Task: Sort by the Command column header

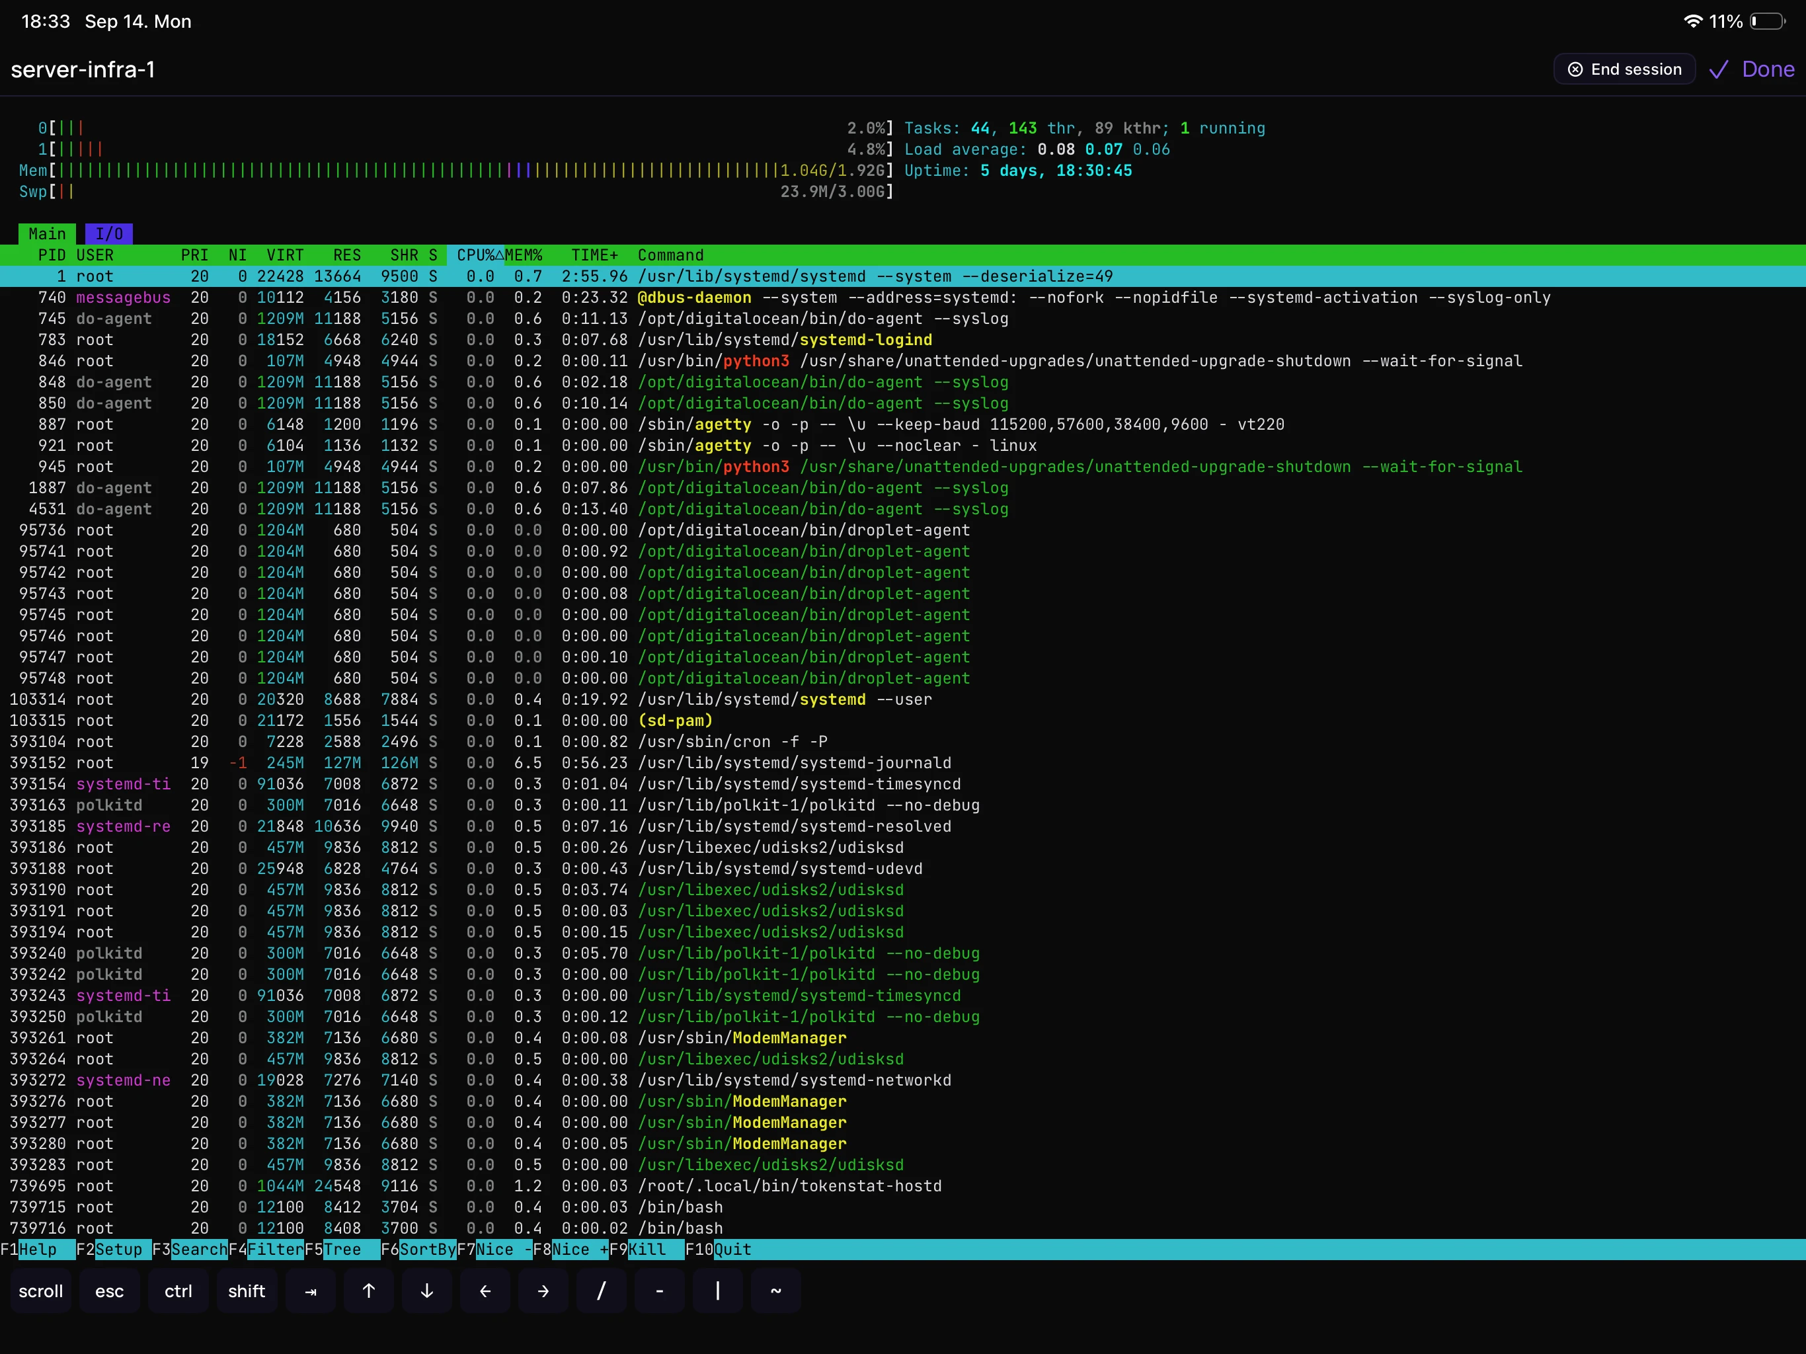Action: click(x=670, y=255)
